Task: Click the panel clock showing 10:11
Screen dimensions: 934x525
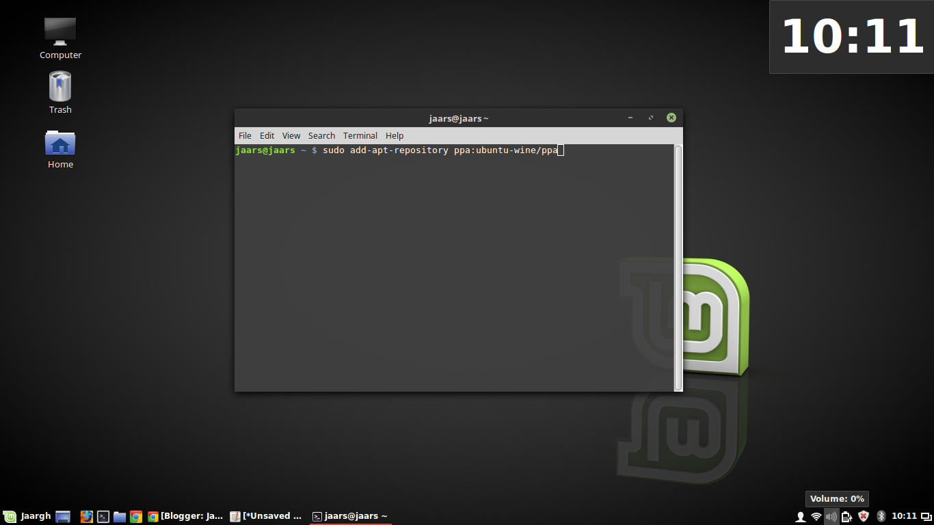Action: pos(904,516)
